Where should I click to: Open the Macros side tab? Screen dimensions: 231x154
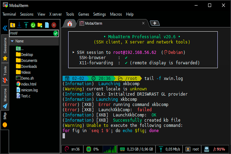click(x=5, y=98)
